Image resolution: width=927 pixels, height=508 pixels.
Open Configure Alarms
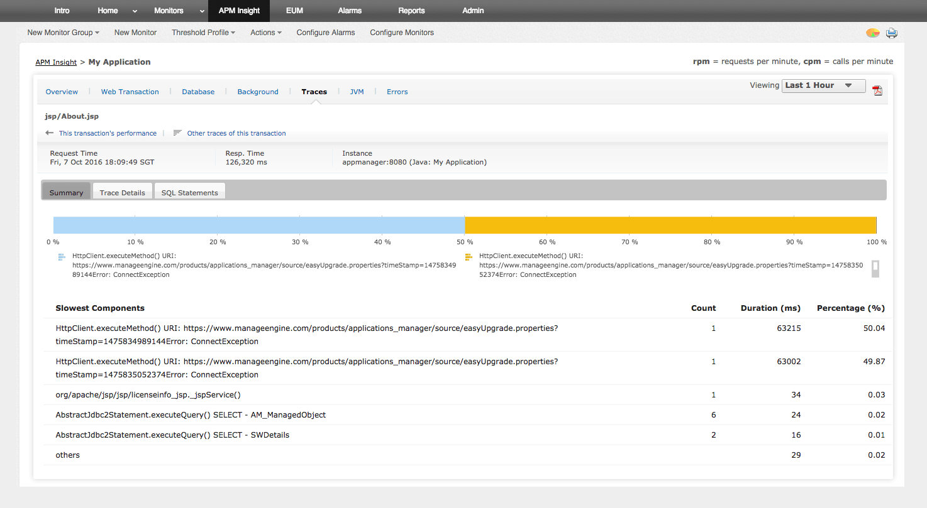[x=326, y=33]
